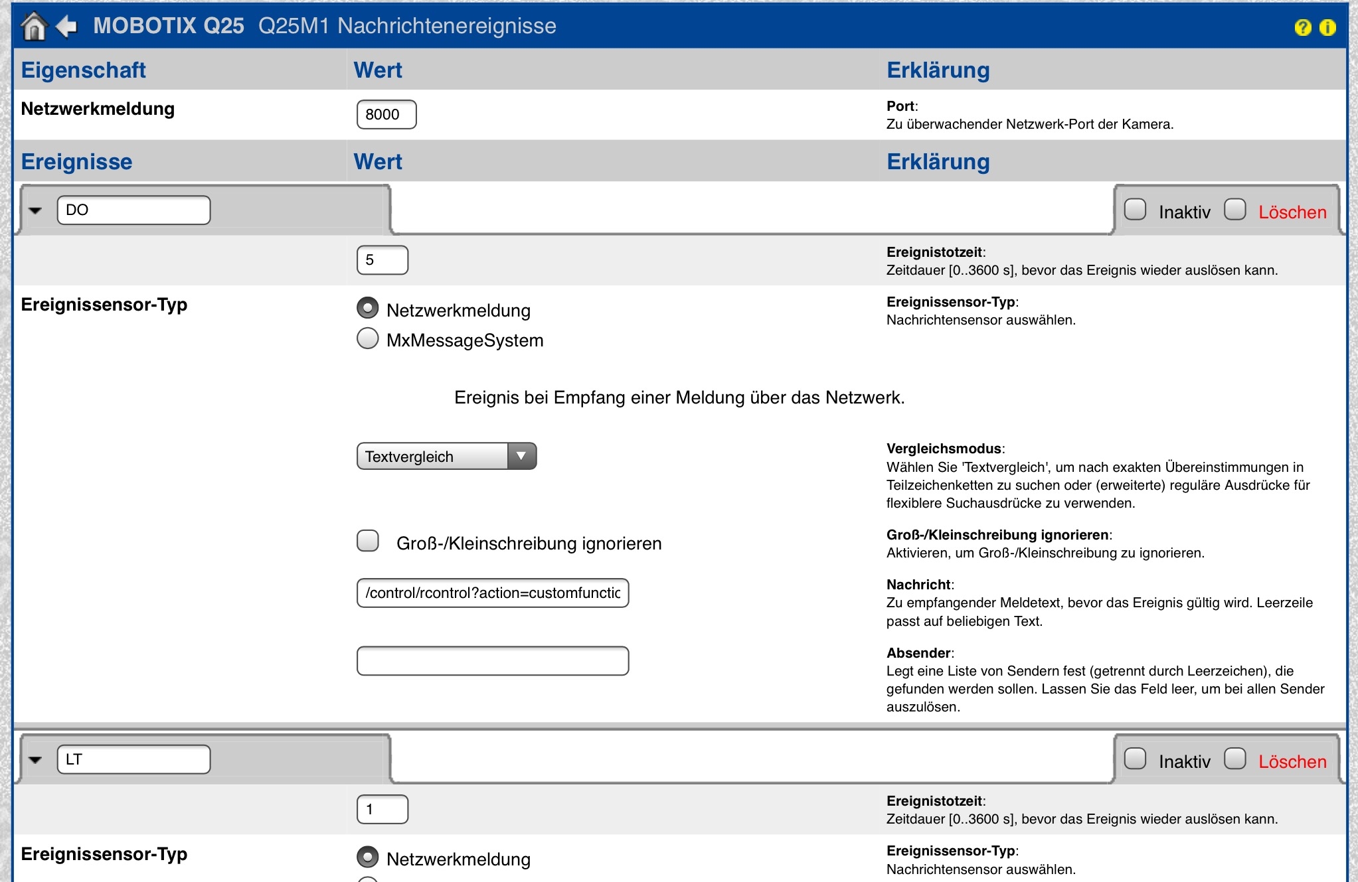
Task: Collapse the DO event section triangle
Action: [x=35, y=210]
